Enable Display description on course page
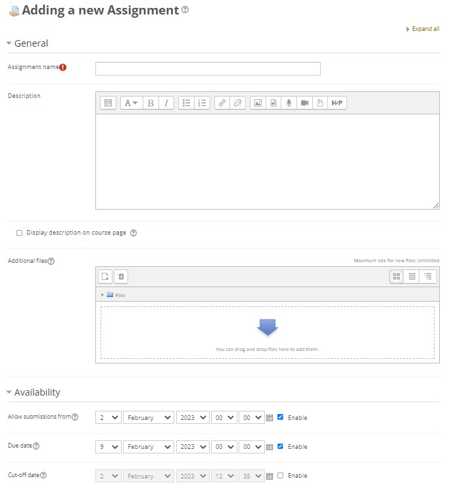 click(x=19, y=233)
